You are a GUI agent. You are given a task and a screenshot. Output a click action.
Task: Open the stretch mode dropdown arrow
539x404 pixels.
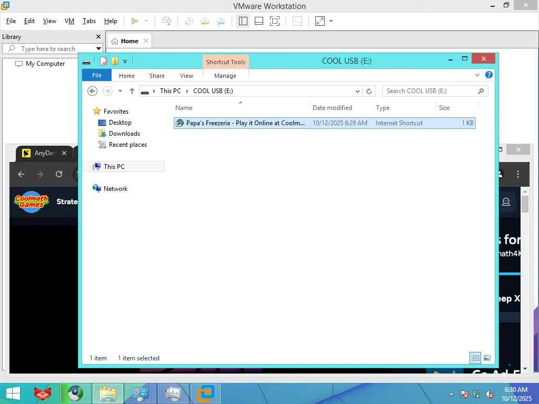pos(331,21)
